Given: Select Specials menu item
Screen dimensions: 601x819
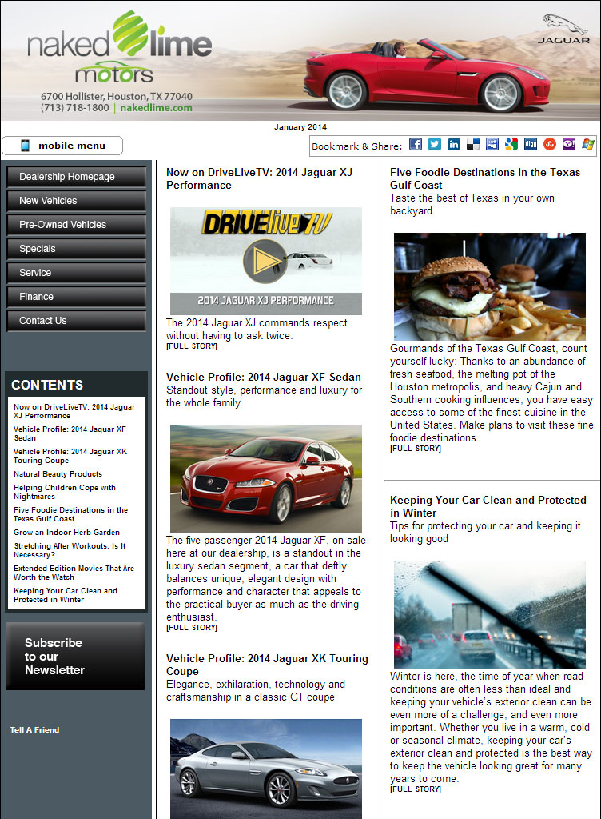Looking at the screenshot, I should (x=76, y=249).
